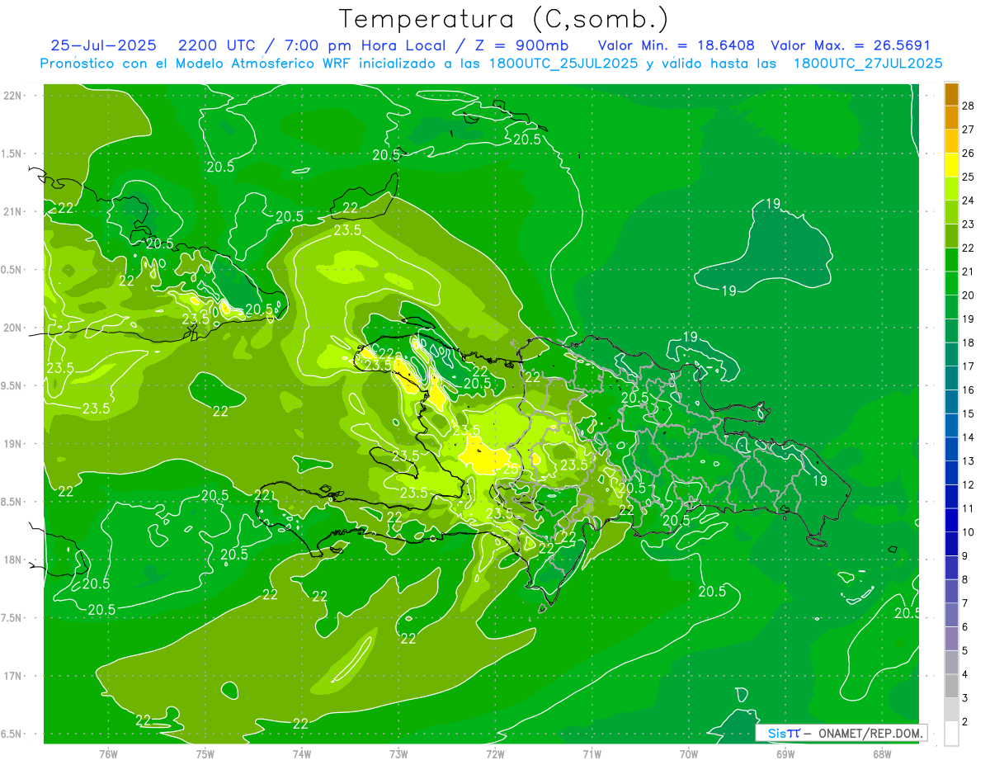The height and width of the screenshot is (765, 990).
Task: Click the dark orange swatch above 28
Action: click(x=951, y=94)
